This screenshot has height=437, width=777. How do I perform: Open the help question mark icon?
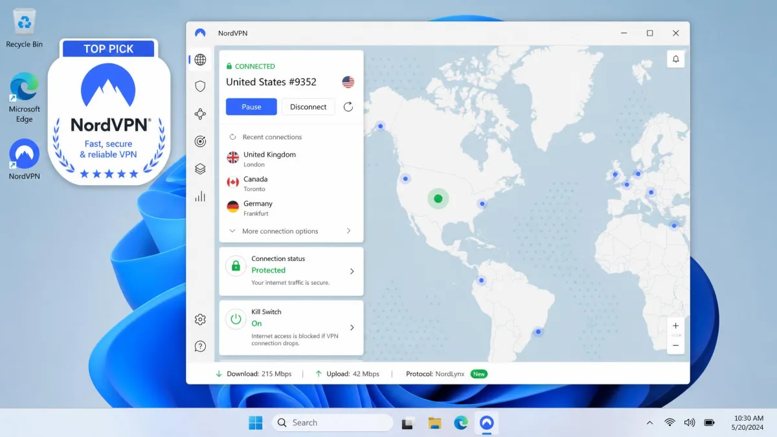200,346
